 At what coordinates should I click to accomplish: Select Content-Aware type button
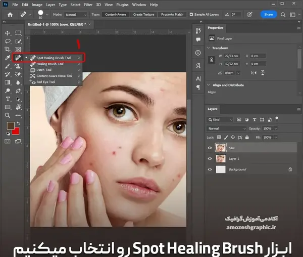tap(116, 15)
